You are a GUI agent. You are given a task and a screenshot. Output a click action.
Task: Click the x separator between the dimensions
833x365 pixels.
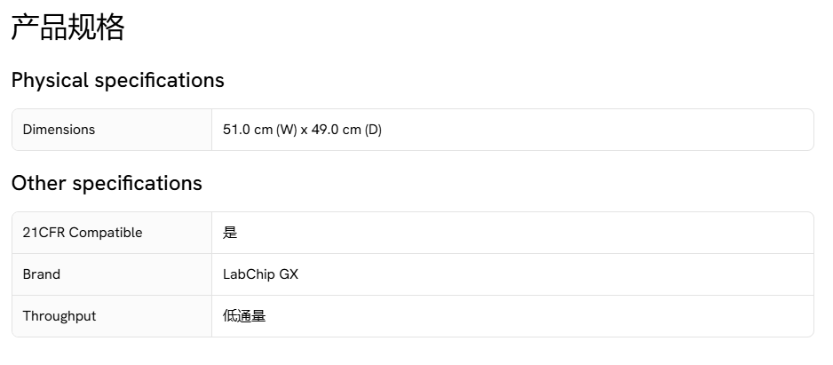coord(304,130)
